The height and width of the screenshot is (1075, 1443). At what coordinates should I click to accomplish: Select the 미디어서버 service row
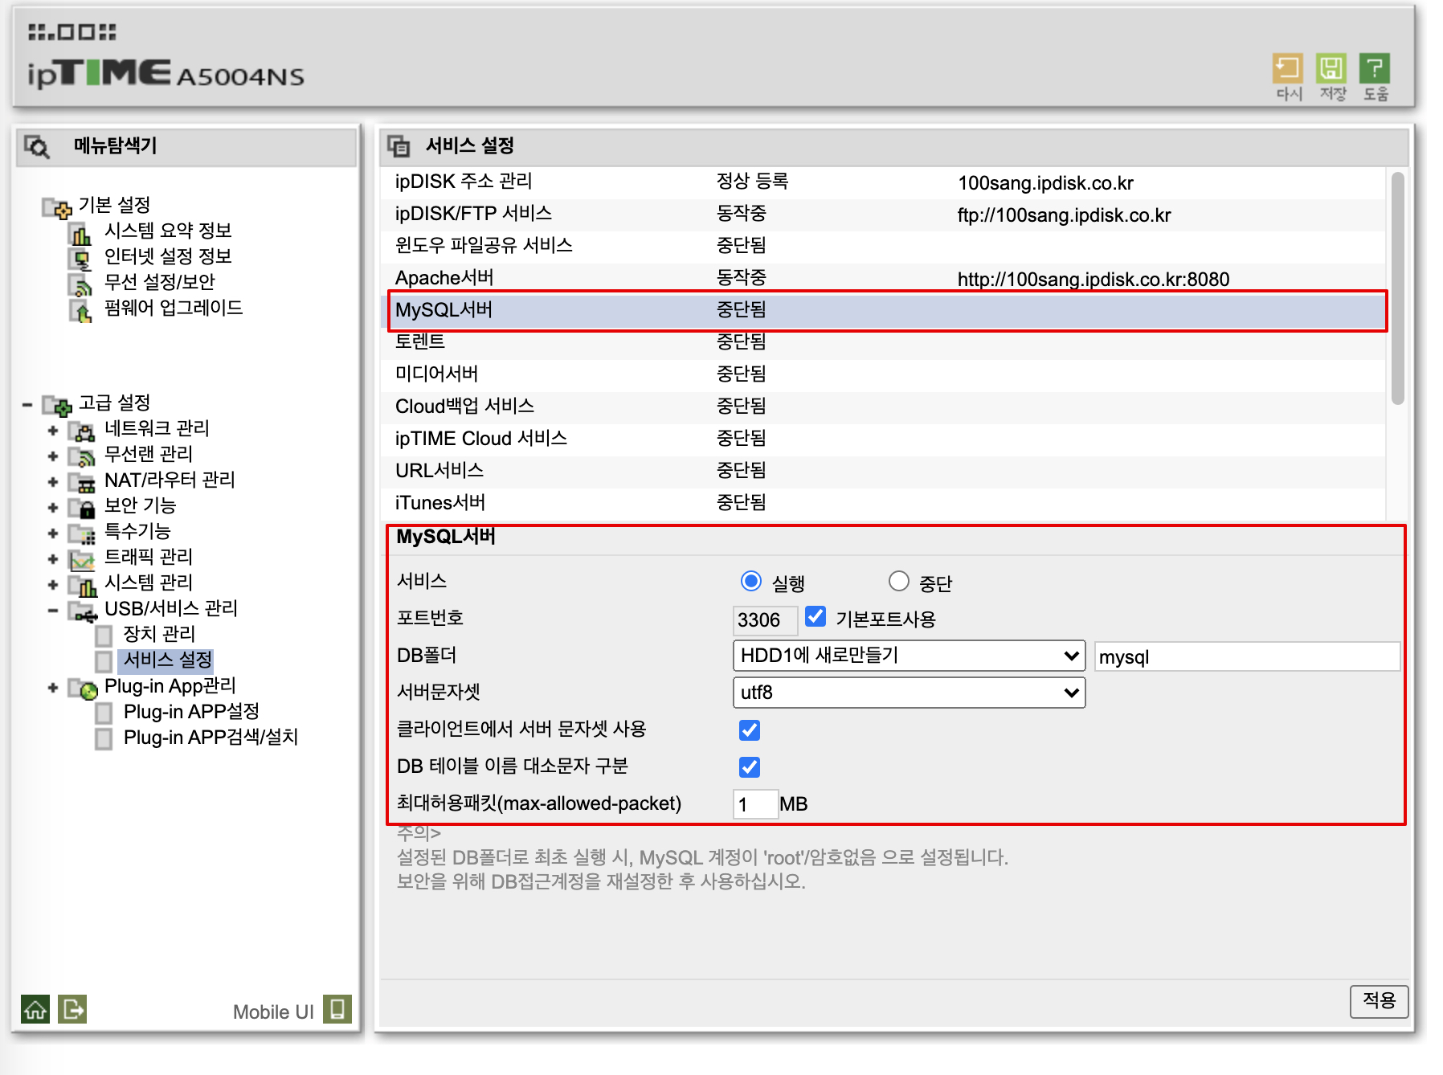pyautogui.click(x=884, y=374)
